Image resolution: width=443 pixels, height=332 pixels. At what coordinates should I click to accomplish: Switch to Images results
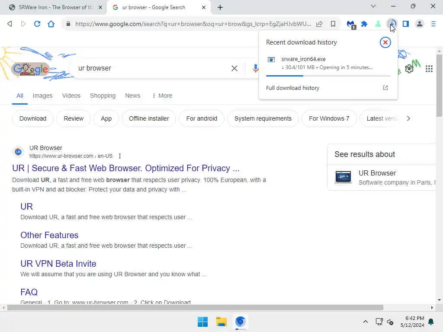(x=42, y=96)
